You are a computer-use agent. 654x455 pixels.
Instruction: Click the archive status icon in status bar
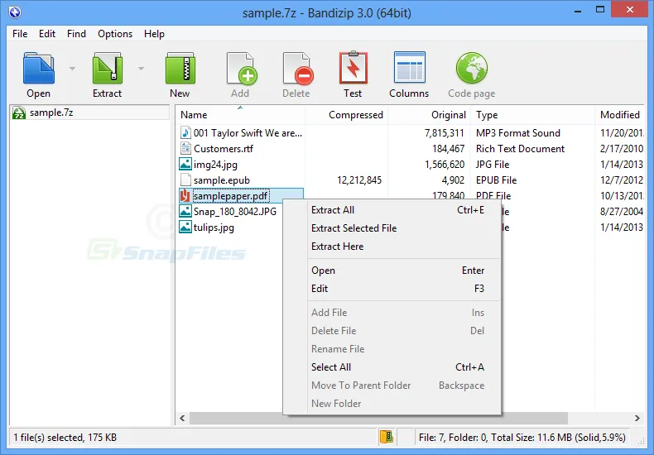pyautogui.click(x=387, y=437)
